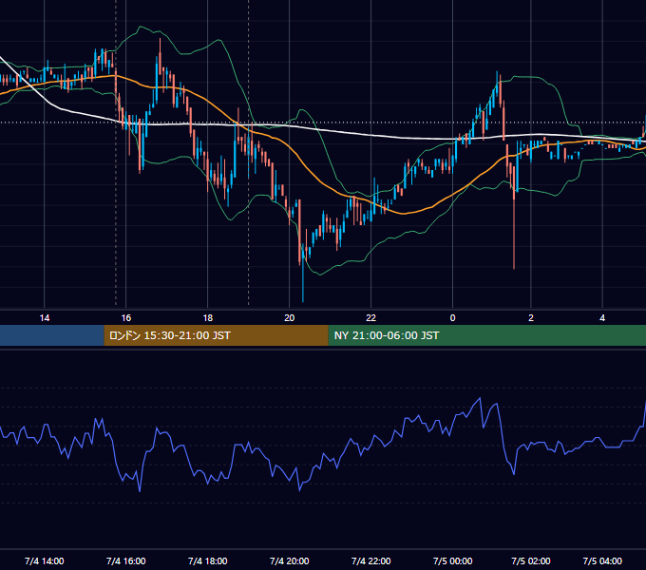Click the 7/4 22:00 date label
The image size is (646, 570).
[x=370, y=560]
